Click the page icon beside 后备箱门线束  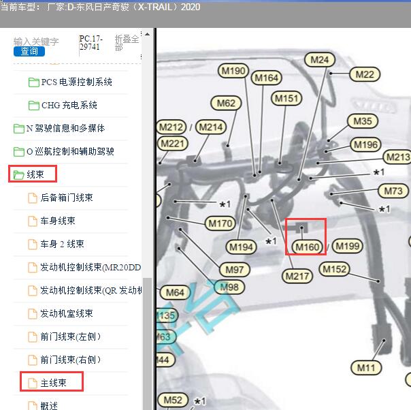[x=33, y=198]
